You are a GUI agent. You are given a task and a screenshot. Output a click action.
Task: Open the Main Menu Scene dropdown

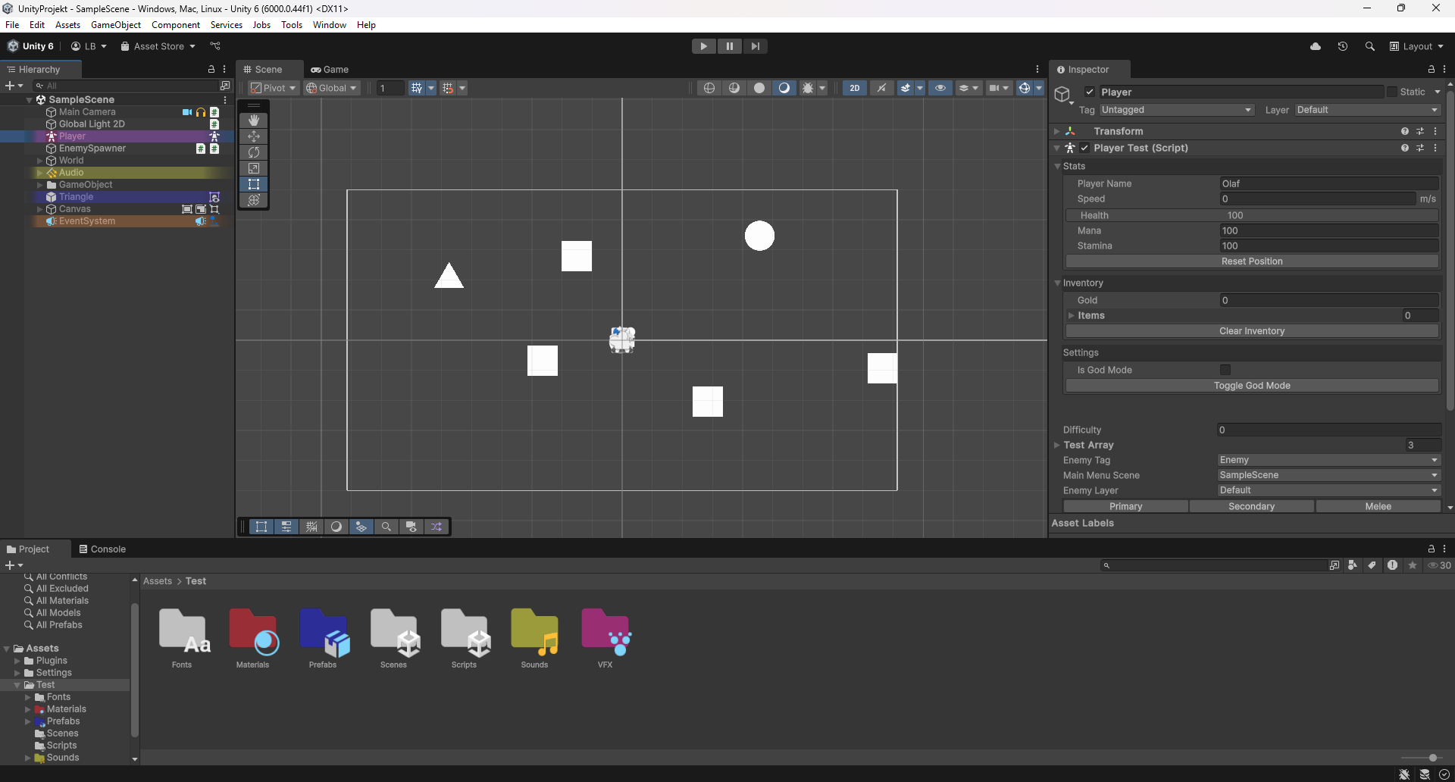(1328, 475)
